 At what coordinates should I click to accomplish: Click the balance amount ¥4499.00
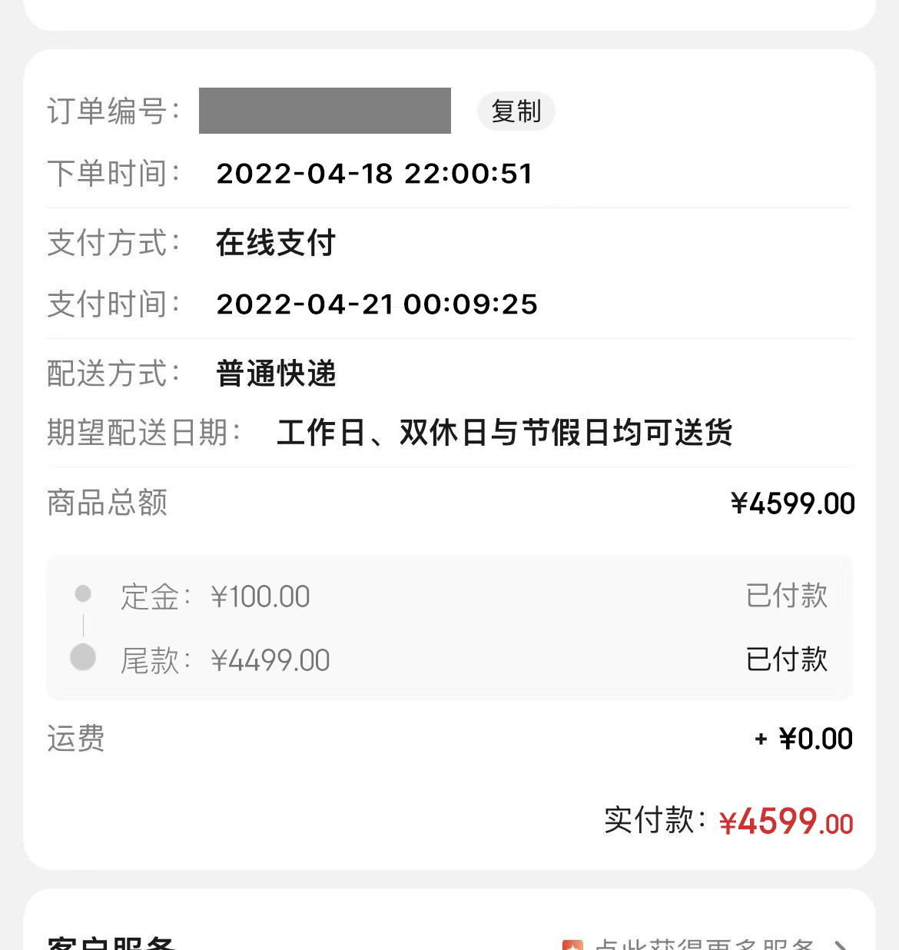click(x=270, y=660)
